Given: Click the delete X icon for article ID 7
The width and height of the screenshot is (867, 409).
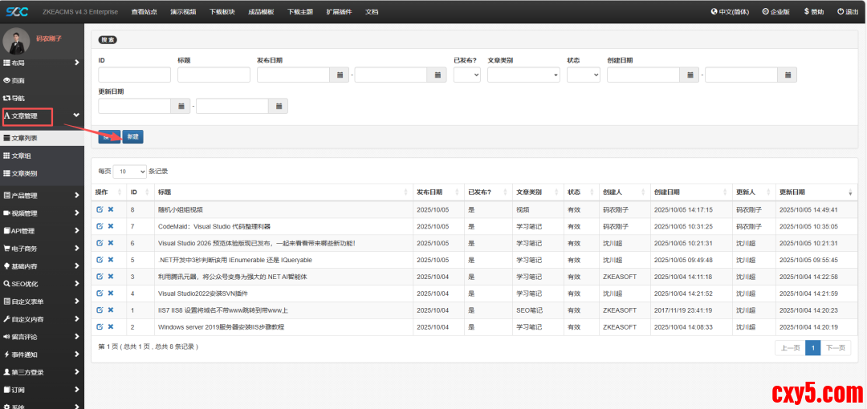Looking at the screenshot, I should [111, 226].
